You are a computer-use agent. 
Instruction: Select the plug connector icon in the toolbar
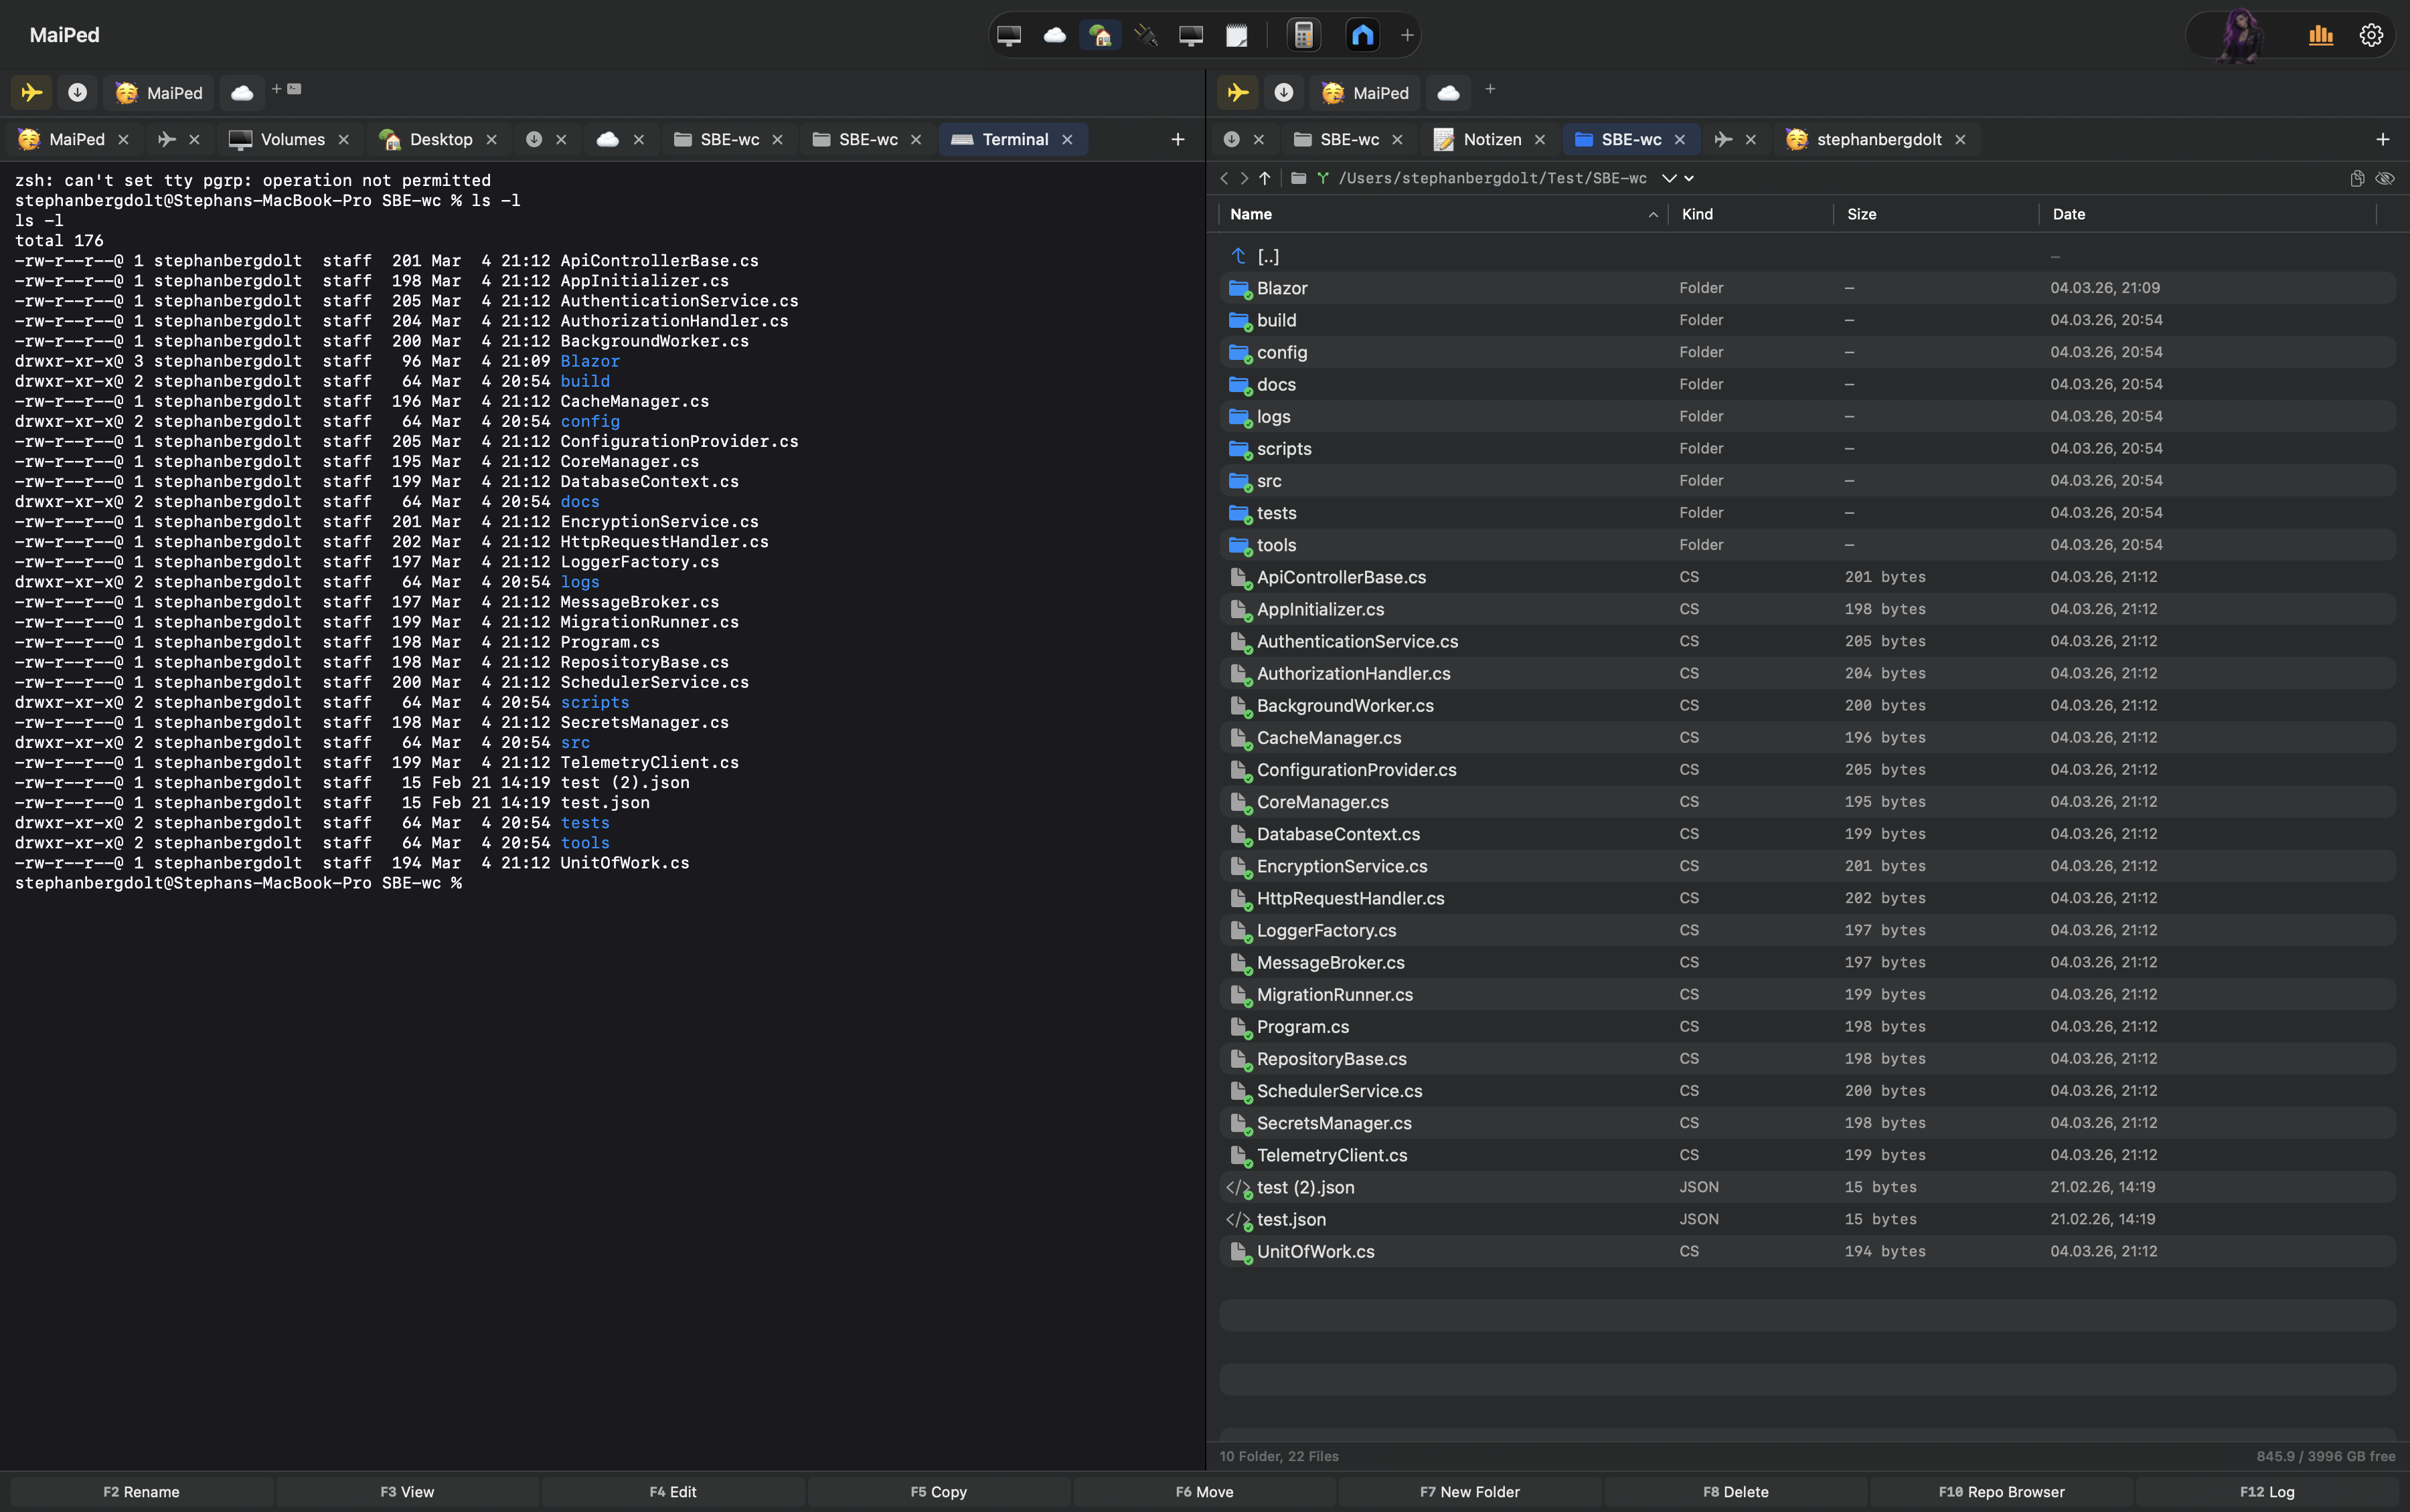1147,35
